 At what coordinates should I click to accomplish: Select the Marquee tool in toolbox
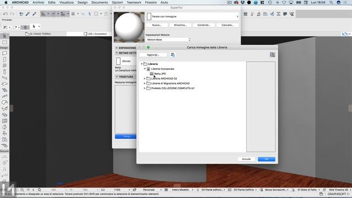[4, 42]
